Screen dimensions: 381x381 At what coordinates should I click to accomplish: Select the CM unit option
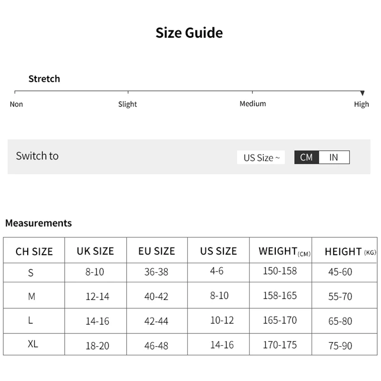(307, 157)
